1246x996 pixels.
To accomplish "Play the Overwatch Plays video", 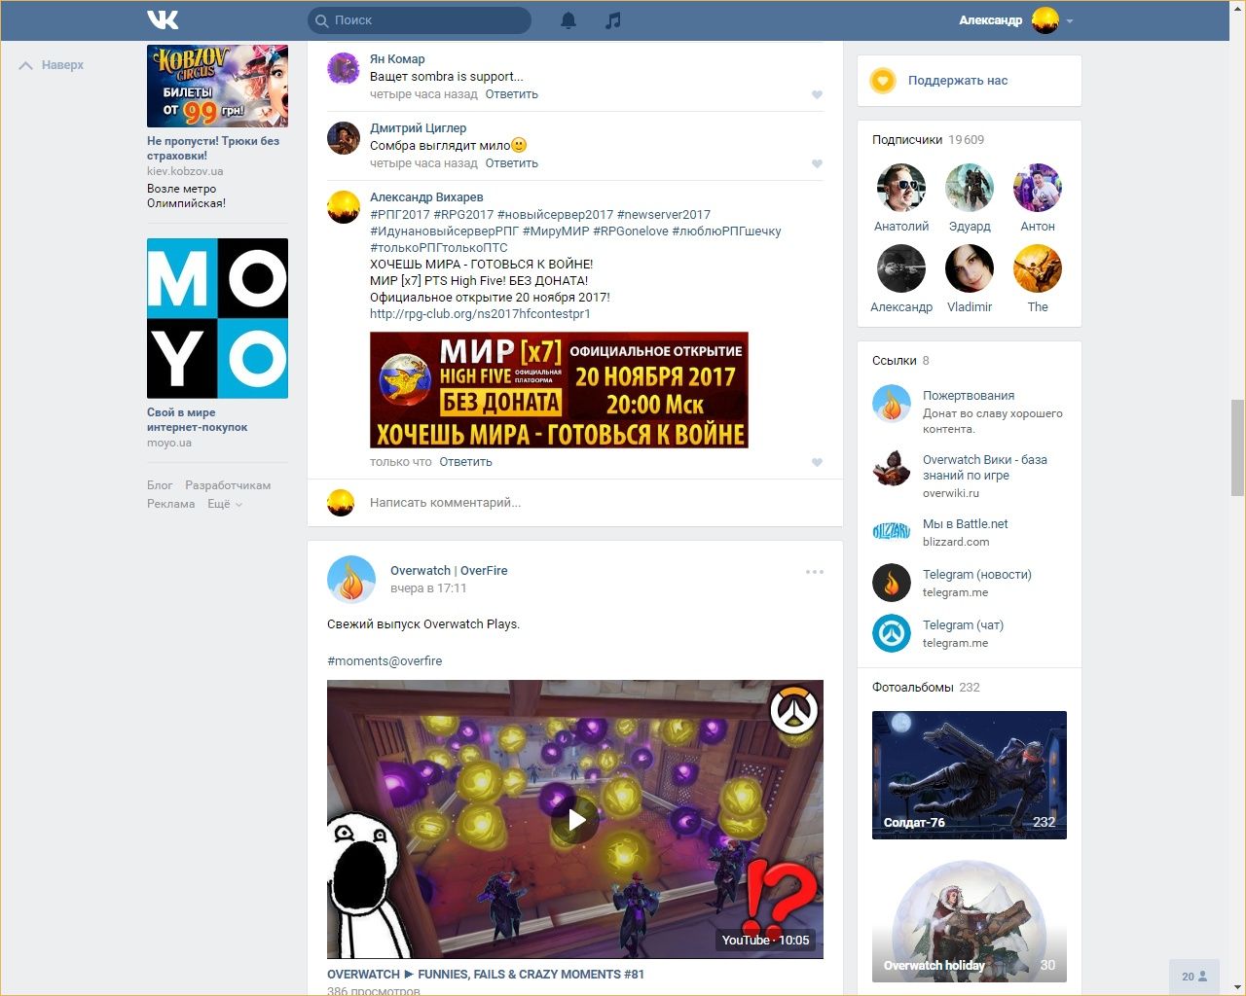I will pyautogui.click(x=575, y=819).
